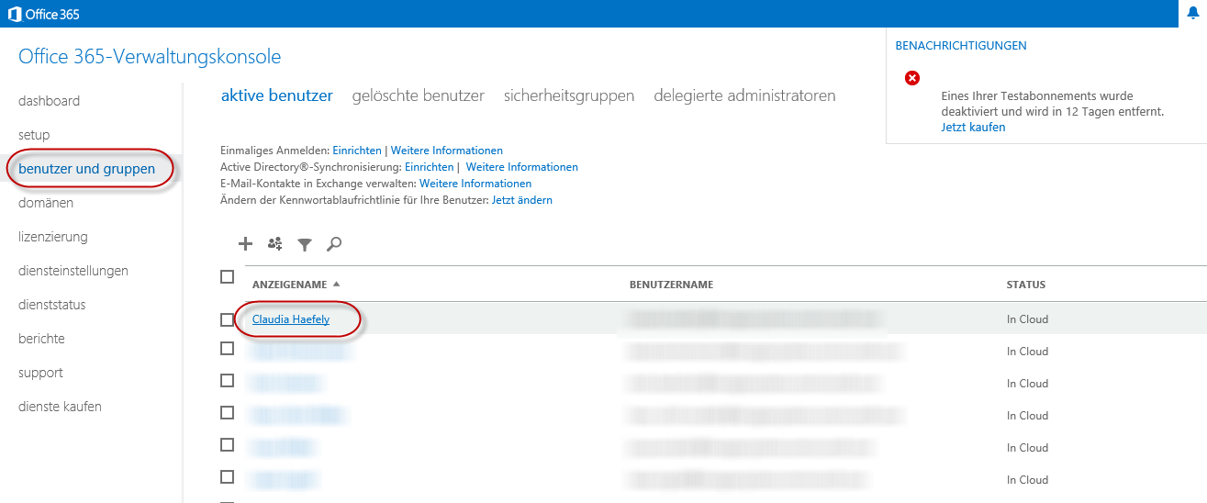The image size is (1207, 503).
Task: Sort by Anzeigename arrow
Action: point(336,285)
